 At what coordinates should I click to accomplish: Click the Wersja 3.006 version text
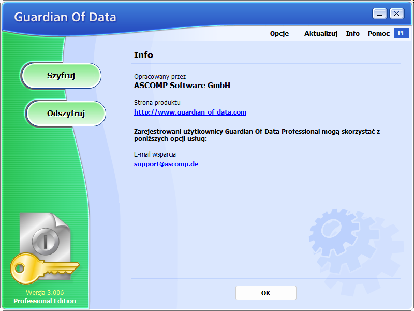tap(45, 293)
